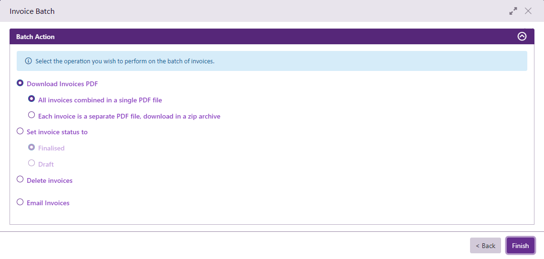Click the 'Download Invoices PDF' label text
This screenshot has width=544, height=259.
tap(62, 84)
